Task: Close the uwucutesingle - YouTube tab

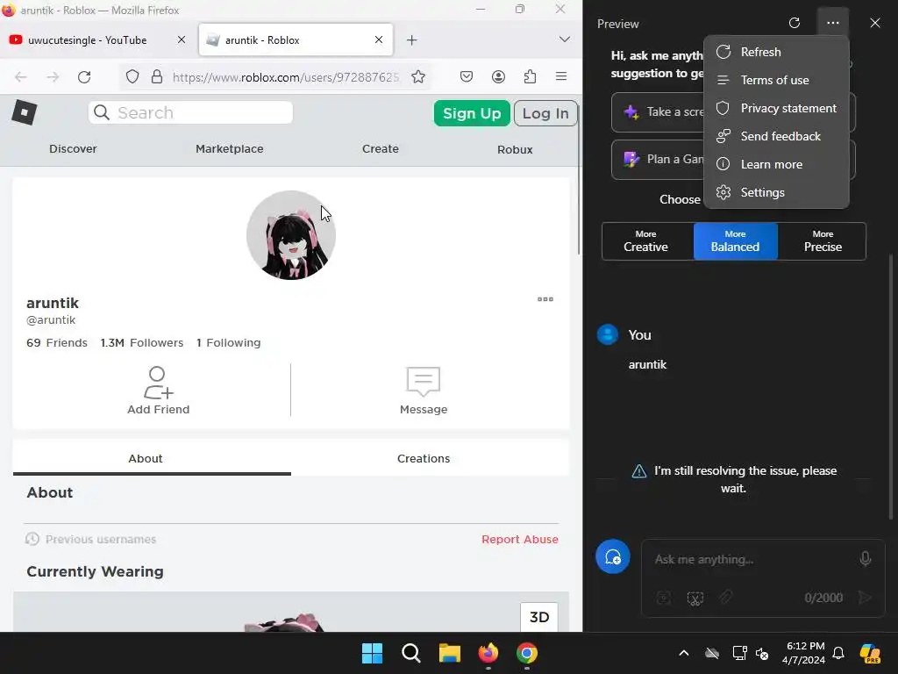Action: coord(181,39)
